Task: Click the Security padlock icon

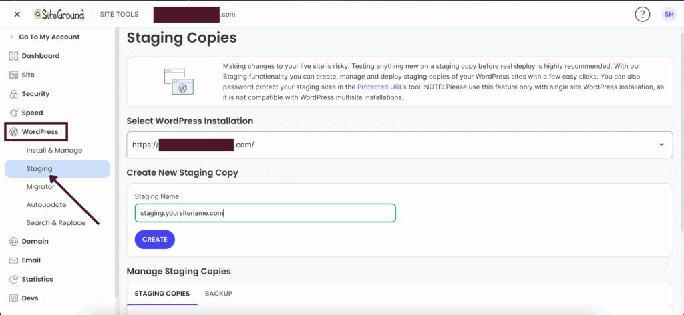Action: point(14,94)
